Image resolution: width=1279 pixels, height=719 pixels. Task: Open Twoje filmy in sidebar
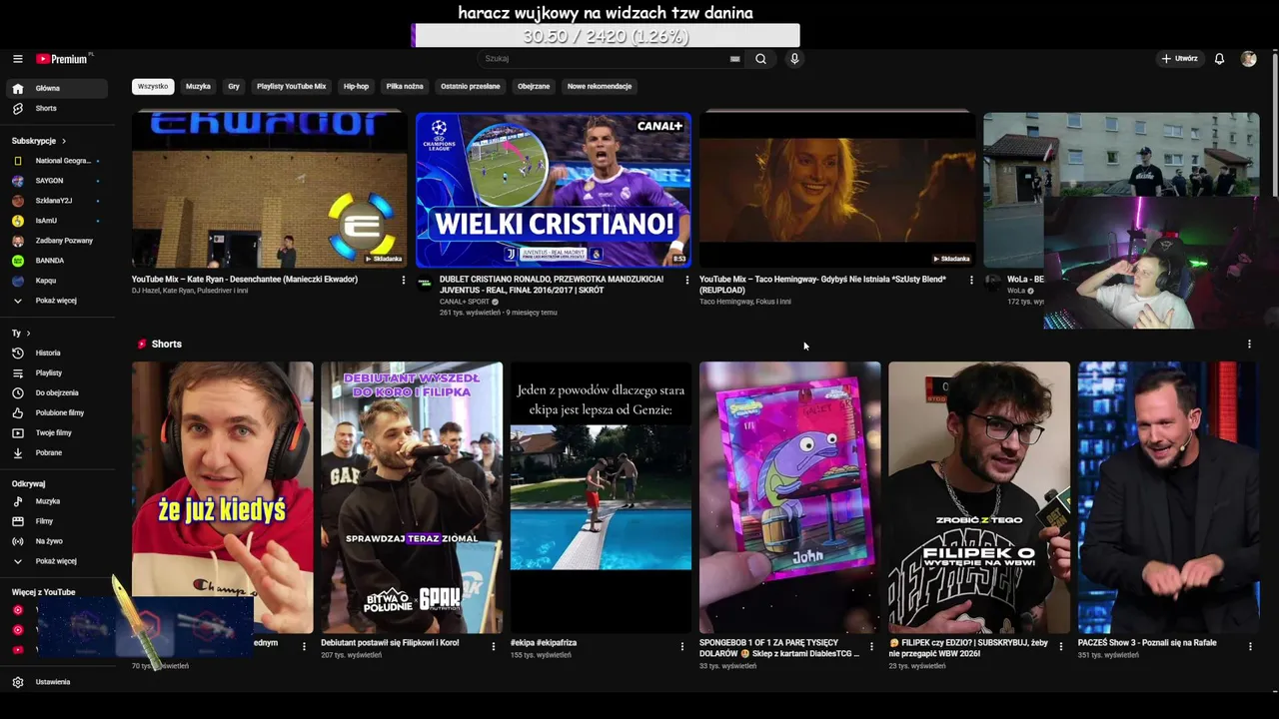coord(56,432)
